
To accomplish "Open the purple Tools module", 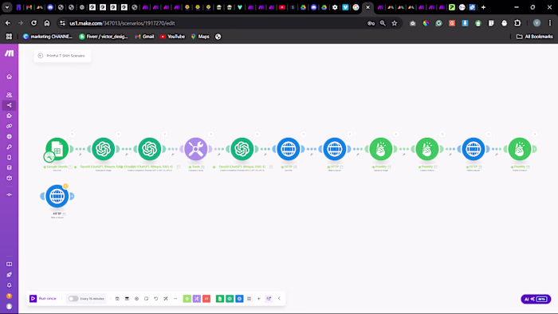I will tap(196, 149).
